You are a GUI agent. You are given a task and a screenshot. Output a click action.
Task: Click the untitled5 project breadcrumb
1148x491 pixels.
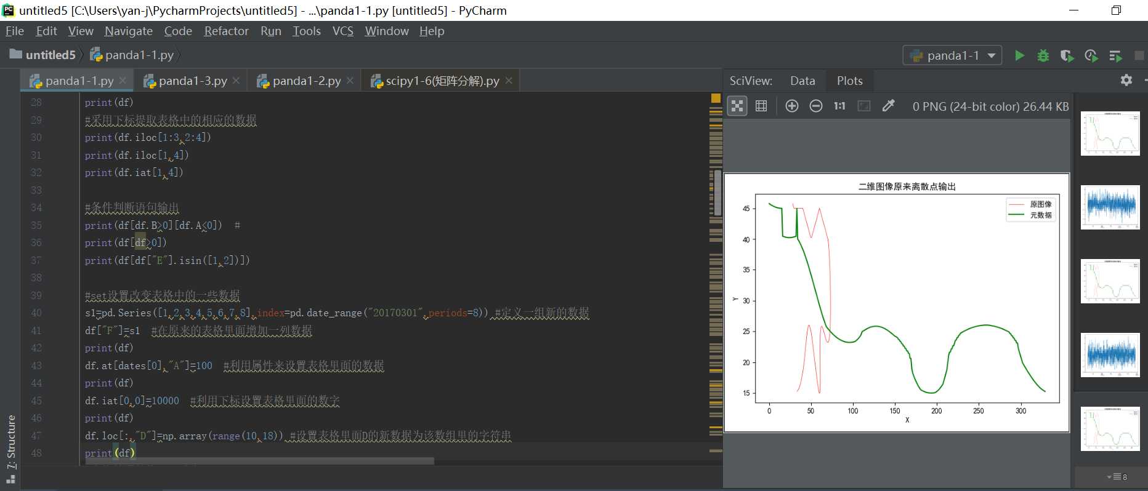tap(43, 55)
